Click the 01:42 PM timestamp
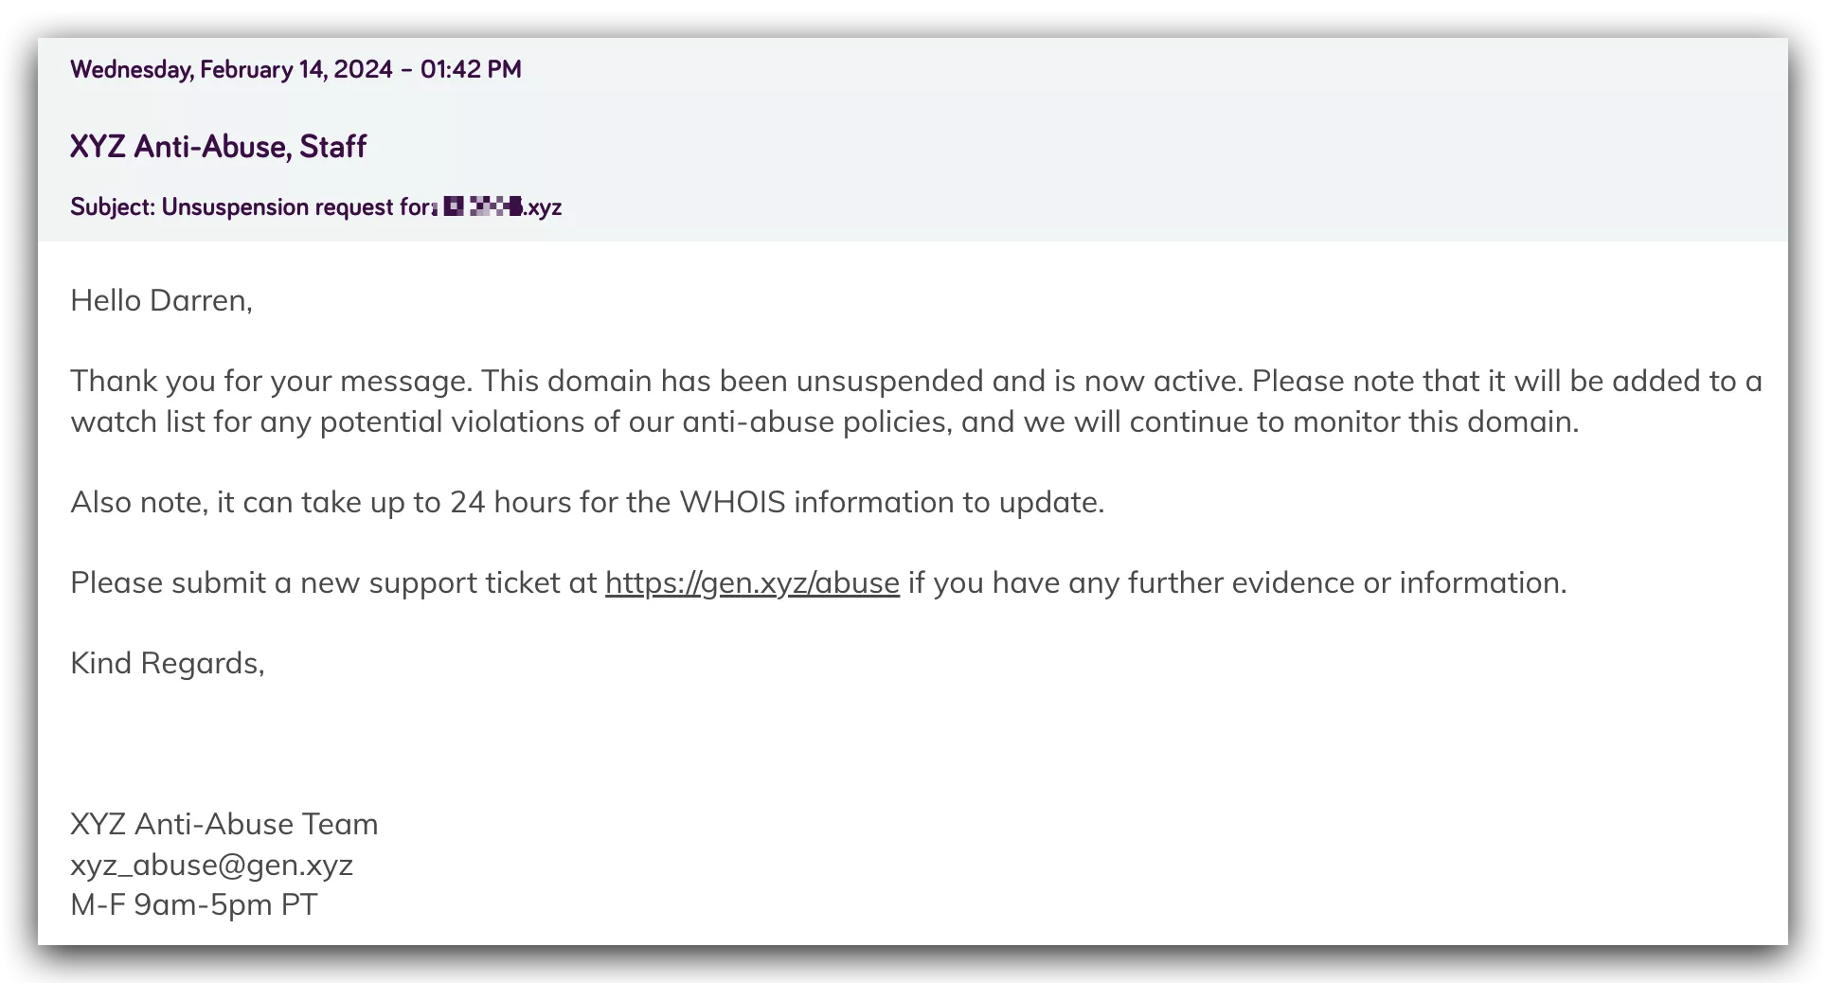Screen dimensions: 1826x983 [471, 69]
